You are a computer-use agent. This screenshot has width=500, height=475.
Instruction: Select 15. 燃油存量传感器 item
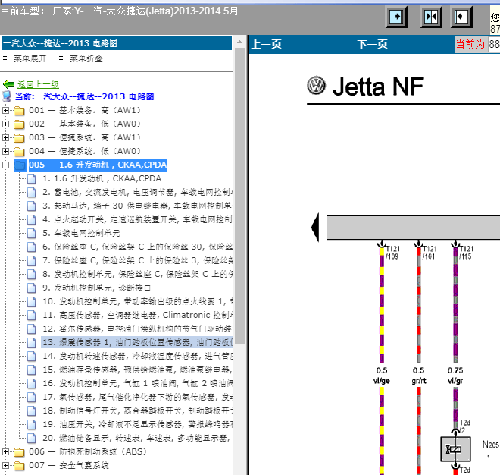[x=138, y=370]
